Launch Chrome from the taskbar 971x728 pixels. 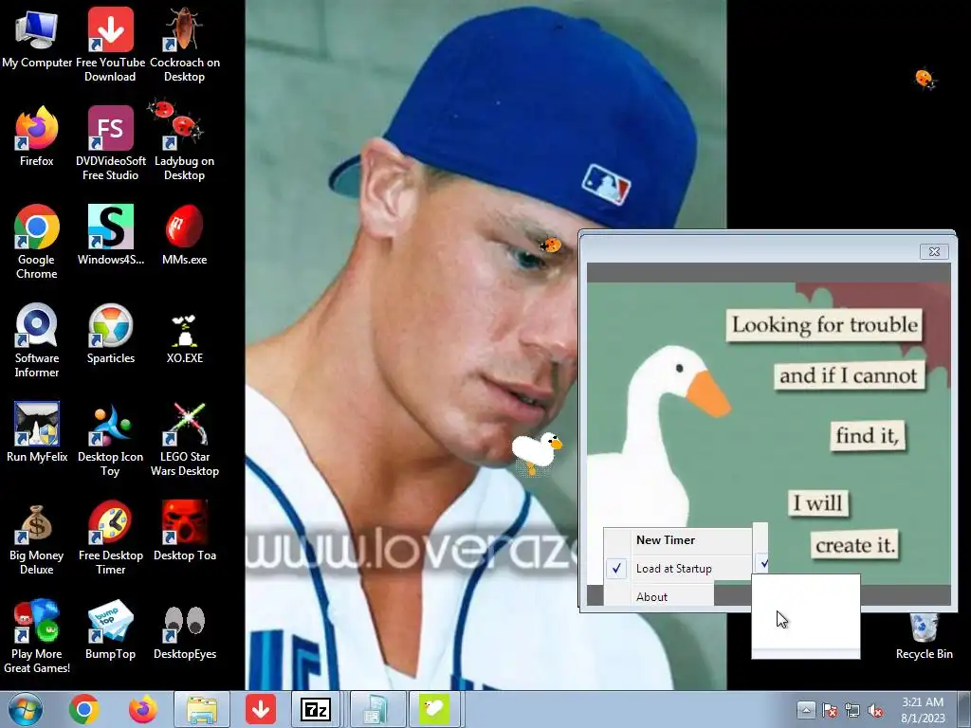point(84,709)
